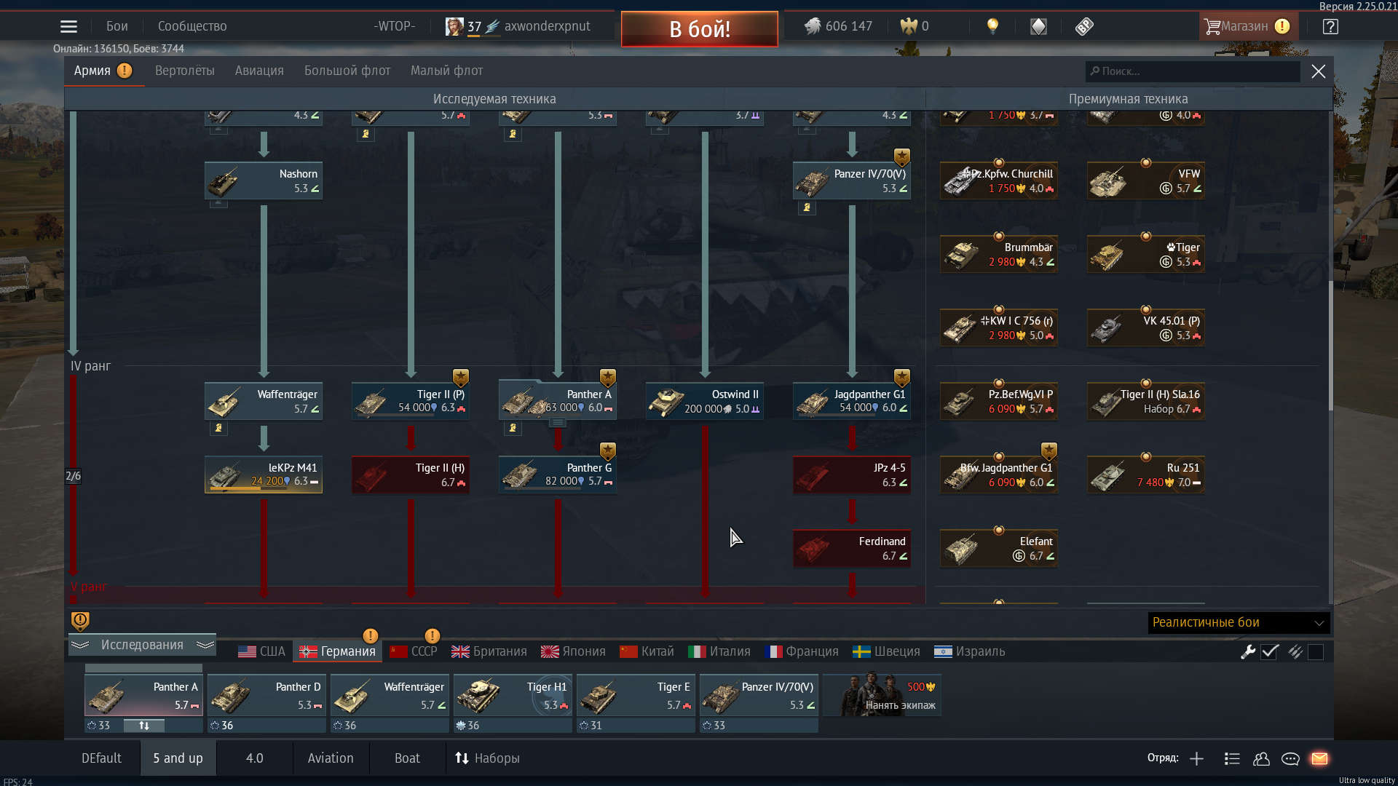Switch to the Большой флот tab
Screen dimensions: 1398x786
click(347, 71)
